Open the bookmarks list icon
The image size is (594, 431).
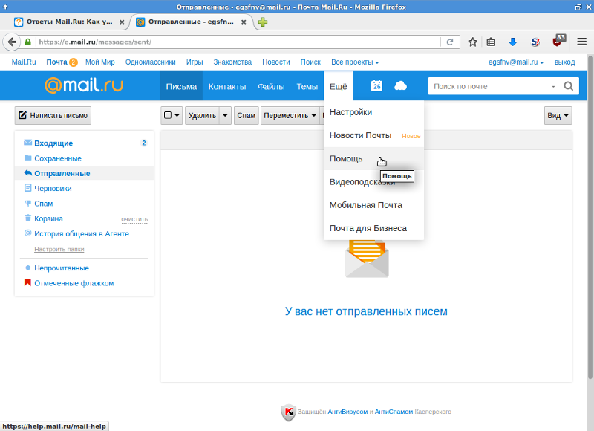491,42
